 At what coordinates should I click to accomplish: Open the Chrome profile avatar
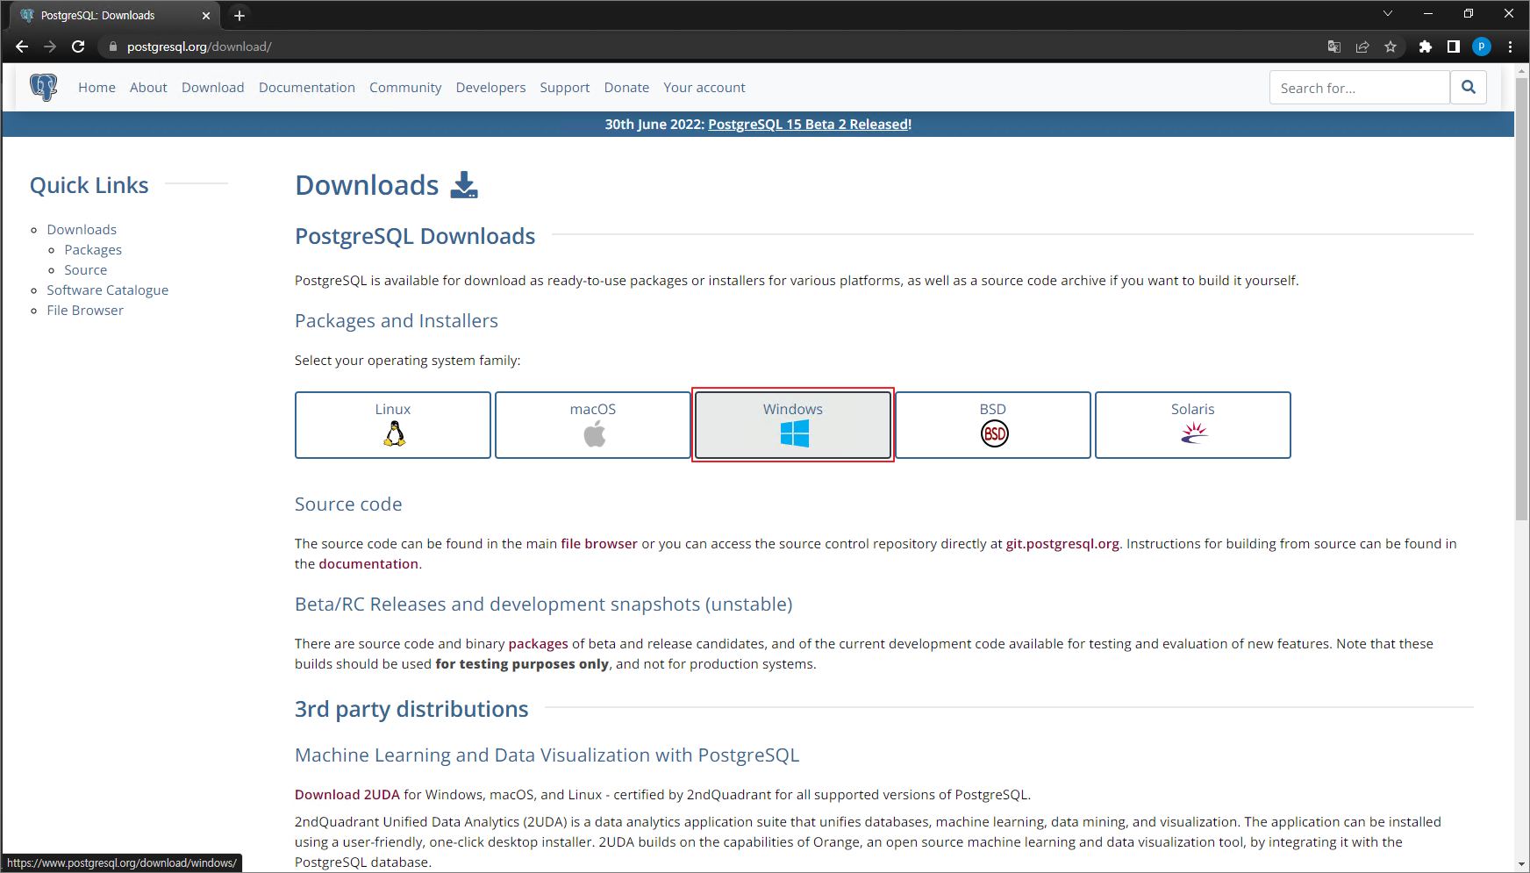(x=1482, y=47)
